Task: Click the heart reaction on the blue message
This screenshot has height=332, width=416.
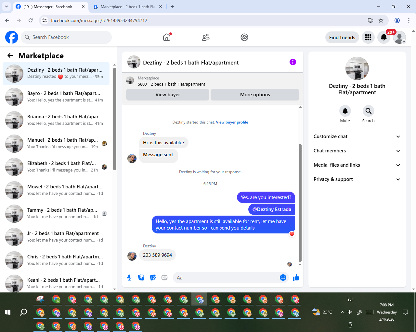Action: 292,234
